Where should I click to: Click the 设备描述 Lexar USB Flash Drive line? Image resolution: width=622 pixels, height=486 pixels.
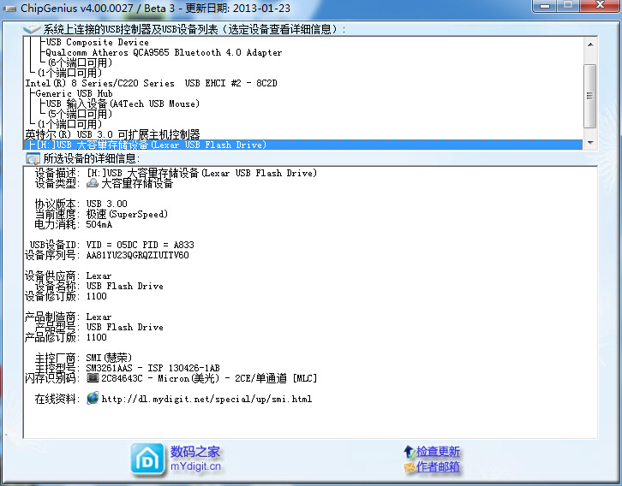click(x=202, y=173)
